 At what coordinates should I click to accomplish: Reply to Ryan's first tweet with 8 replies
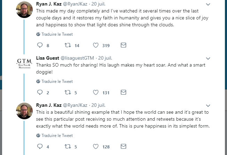[40, 45]
